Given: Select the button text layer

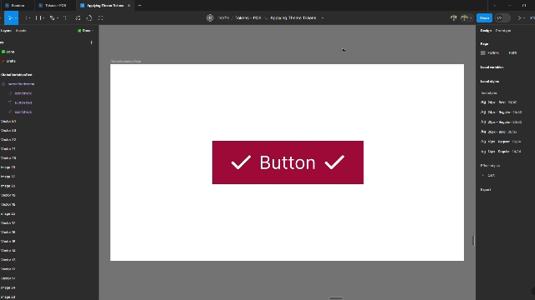Looking at the screenshot, I should (x=23, y=102).
